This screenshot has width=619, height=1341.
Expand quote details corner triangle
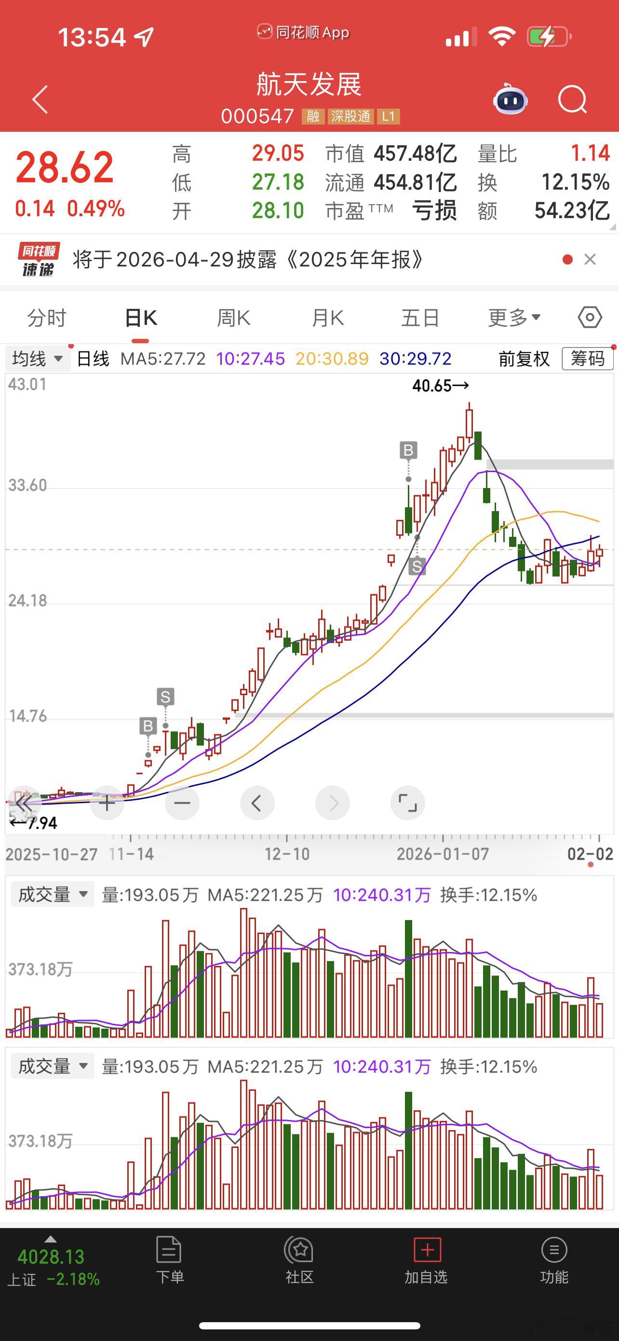[612, 226]
